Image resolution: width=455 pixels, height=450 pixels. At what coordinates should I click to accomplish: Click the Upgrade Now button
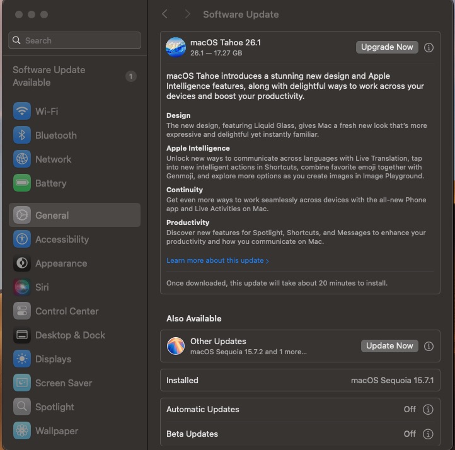click(387, 47)
